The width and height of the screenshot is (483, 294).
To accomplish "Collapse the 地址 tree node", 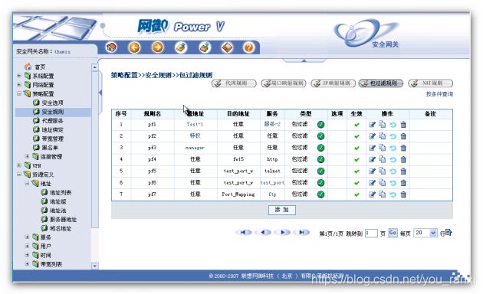I will click(x=27, y=183).
